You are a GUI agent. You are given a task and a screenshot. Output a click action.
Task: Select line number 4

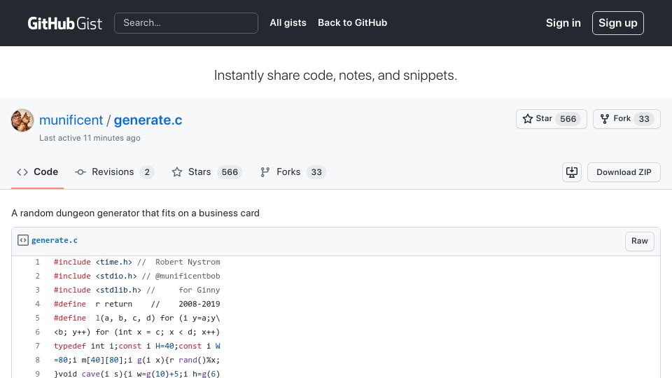(x=37, y=304)
